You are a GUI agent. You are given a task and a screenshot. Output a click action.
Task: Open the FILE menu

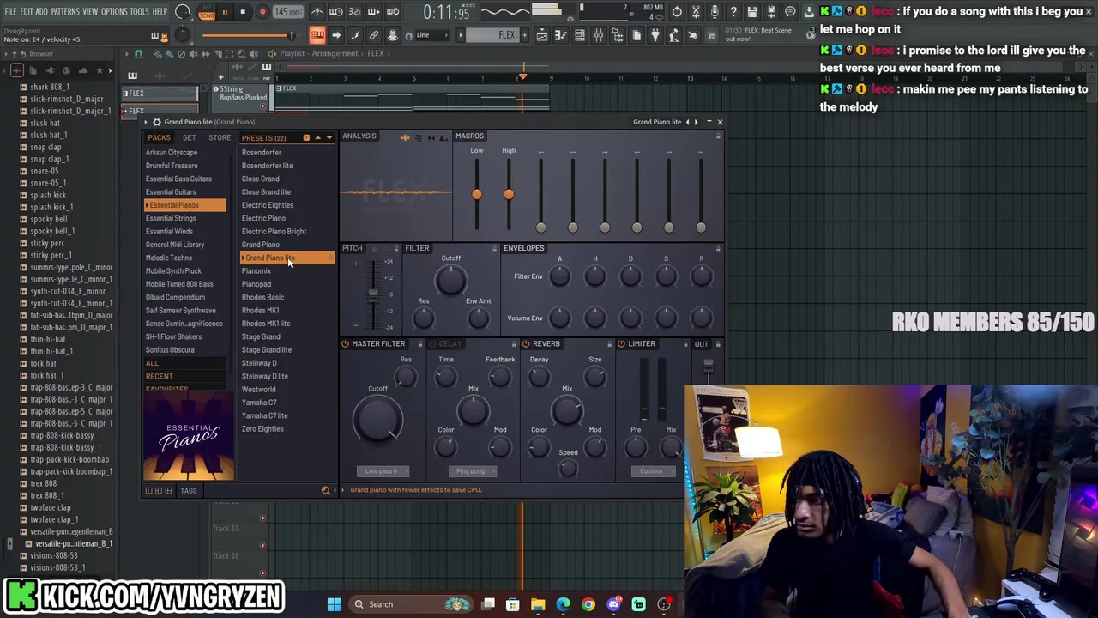[x=10, y=12]
